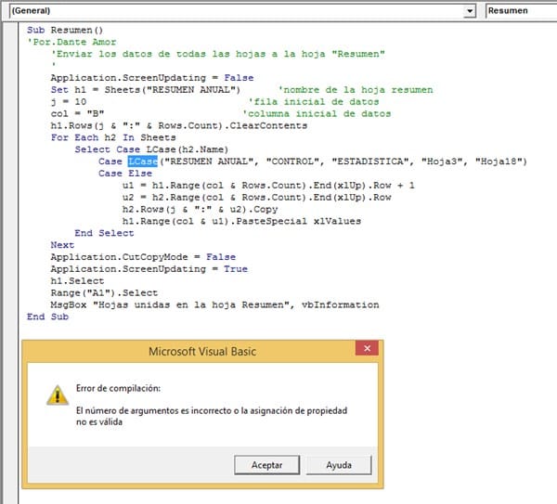Click 'Application.ScreenUpdating = False' line
557x504 pixels.
tap(152, 78)
